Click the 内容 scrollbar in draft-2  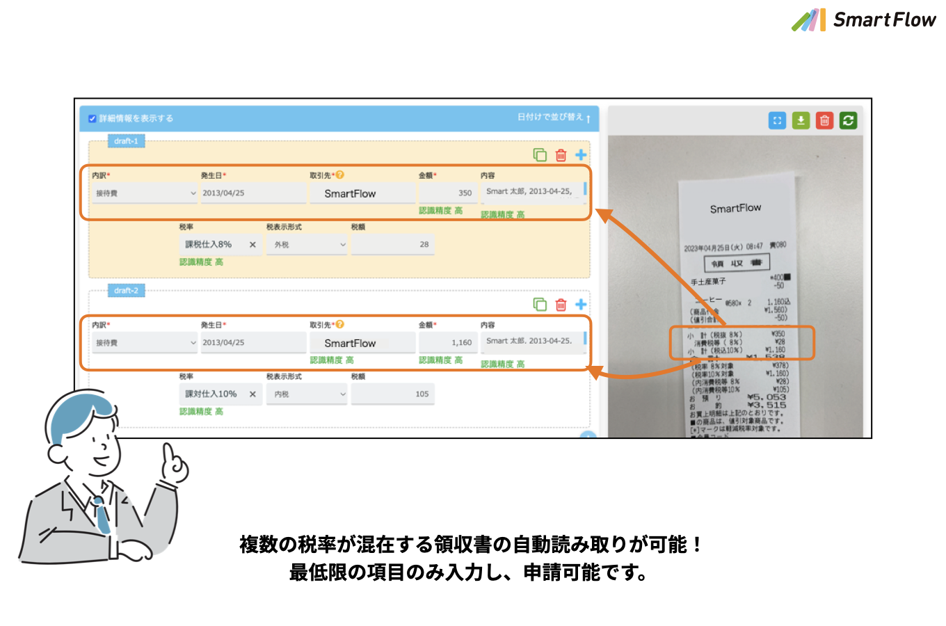tap(585, 339)
